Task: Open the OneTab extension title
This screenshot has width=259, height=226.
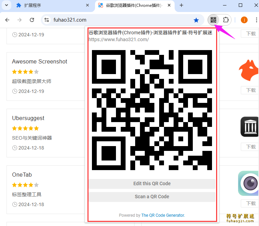Action: [x=22, y=175]
